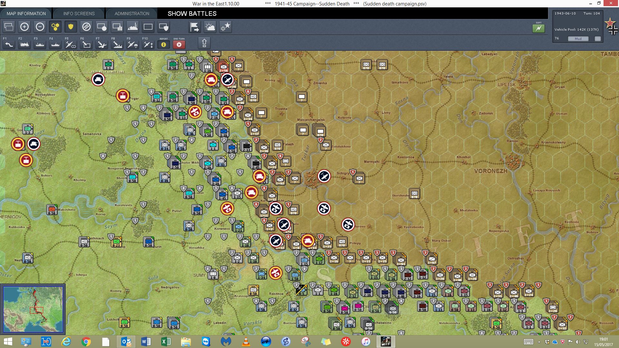Viewport: 619px width, 348px height.
Task: Click the cross and star victory icon
Action: pos(226,27)
